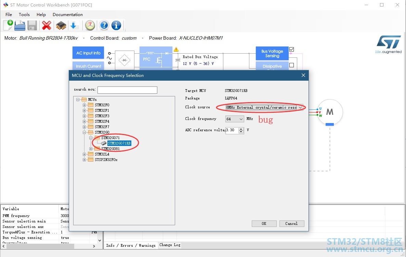406x257 pixels.
Task: Expand the STSPIN32F0x folder
Action: 84,160
